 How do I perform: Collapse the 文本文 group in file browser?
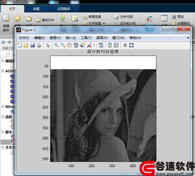[x=3, y=147]
